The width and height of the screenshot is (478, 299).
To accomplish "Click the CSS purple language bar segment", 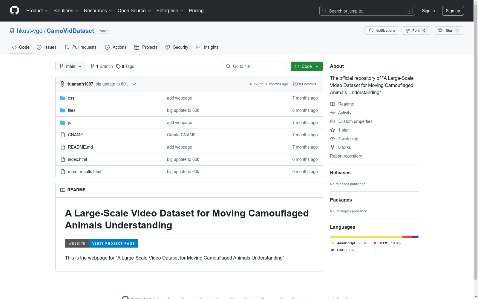I will [415, 237].
